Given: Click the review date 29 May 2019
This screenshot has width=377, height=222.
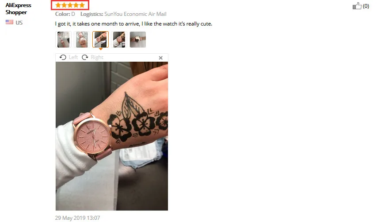Looking at the screenshot, I should [x=77, y=218].
